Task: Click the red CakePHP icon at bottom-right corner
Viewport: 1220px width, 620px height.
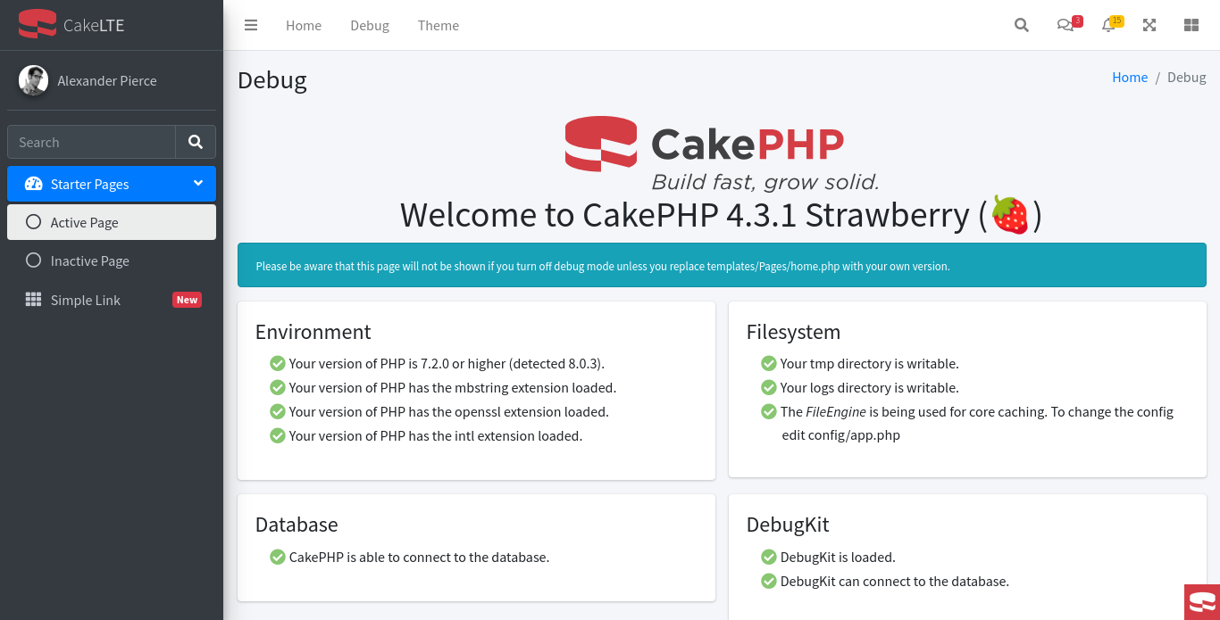Action: coord(1202,602)
